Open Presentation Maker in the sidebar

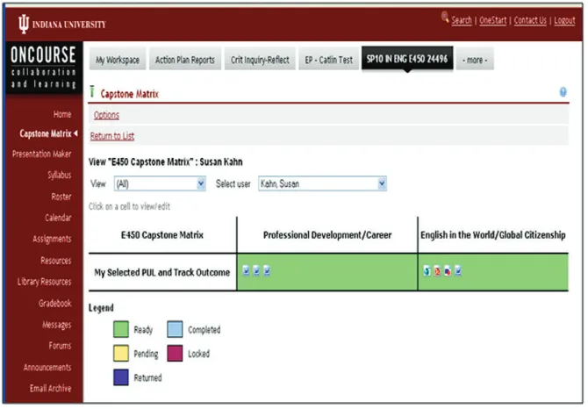[42, 154]
